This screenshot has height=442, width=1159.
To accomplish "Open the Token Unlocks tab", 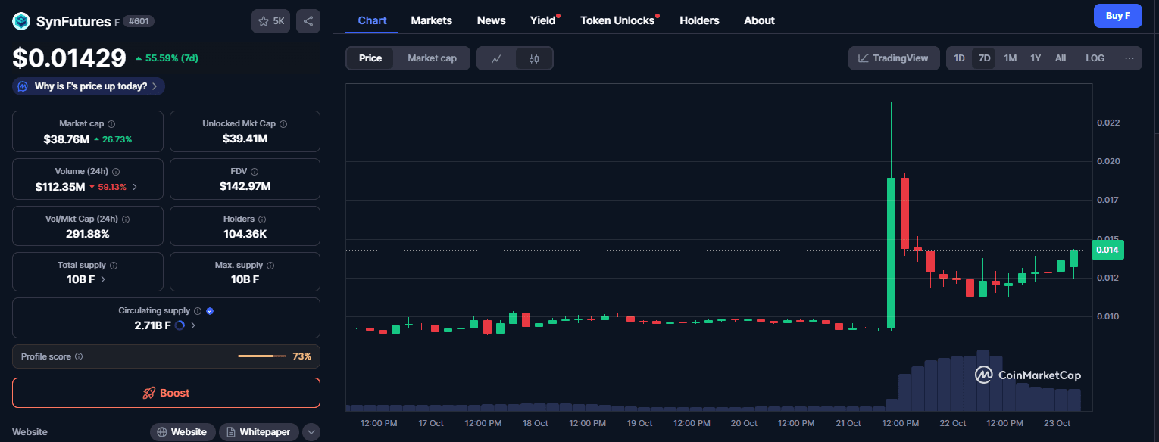I will [617, 20].
